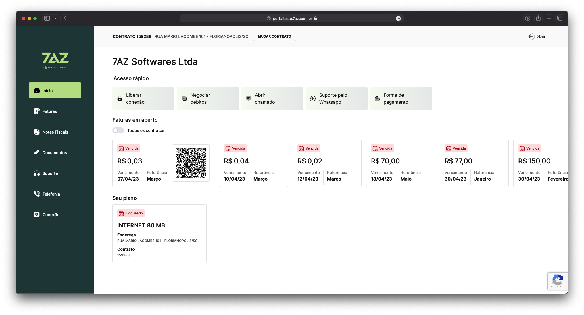Select Início in the sidebar menu

point(55,90)
